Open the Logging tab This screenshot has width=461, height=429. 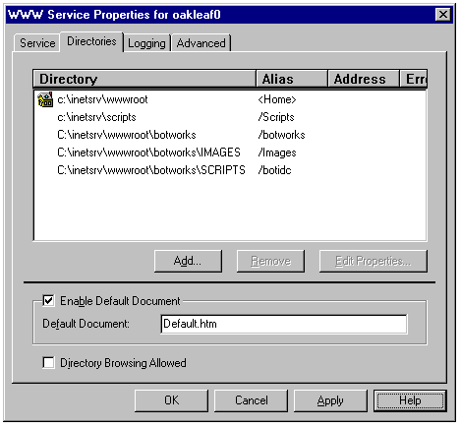(x=146, y=43)
